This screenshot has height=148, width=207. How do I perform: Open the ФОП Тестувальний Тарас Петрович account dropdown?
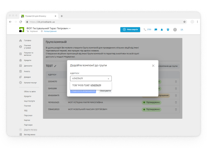pos(70,28)
